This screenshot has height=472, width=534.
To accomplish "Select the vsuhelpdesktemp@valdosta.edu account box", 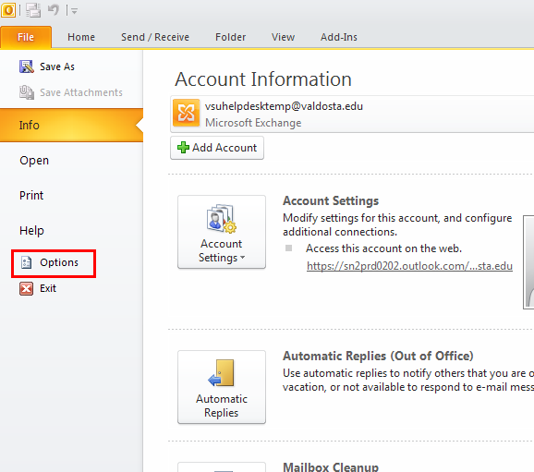I will point(352,115).
